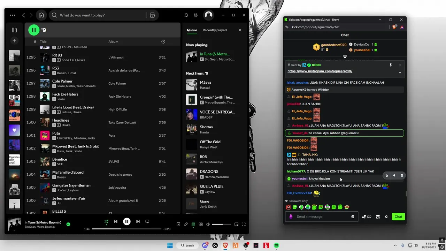Play track Headlines by Drake
446x251 pixels.
point(61,120)
